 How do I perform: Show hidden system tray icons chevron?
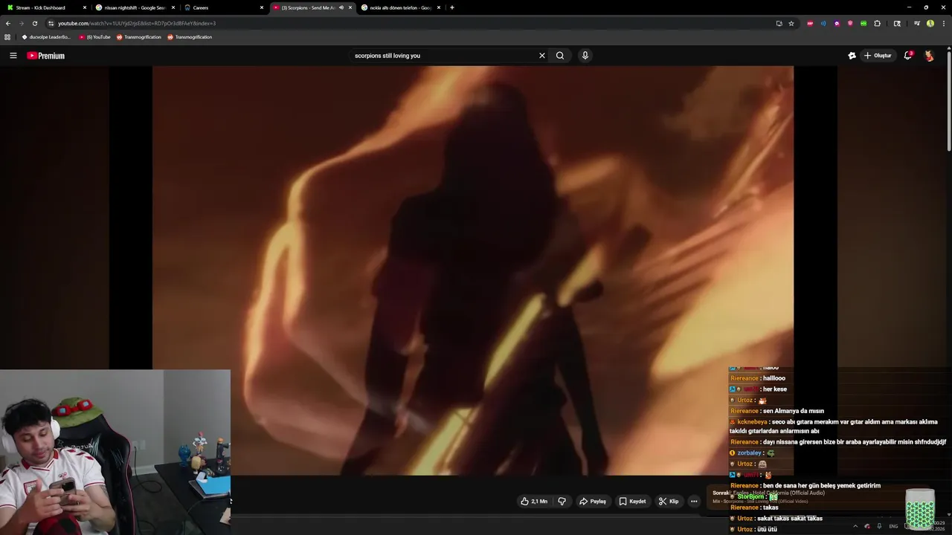855,526
